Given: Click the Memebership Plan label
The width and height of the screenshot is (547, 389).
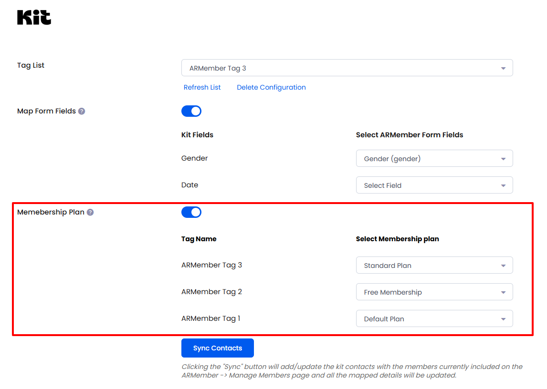Looking at the screenshot, I should click(51, 212).
